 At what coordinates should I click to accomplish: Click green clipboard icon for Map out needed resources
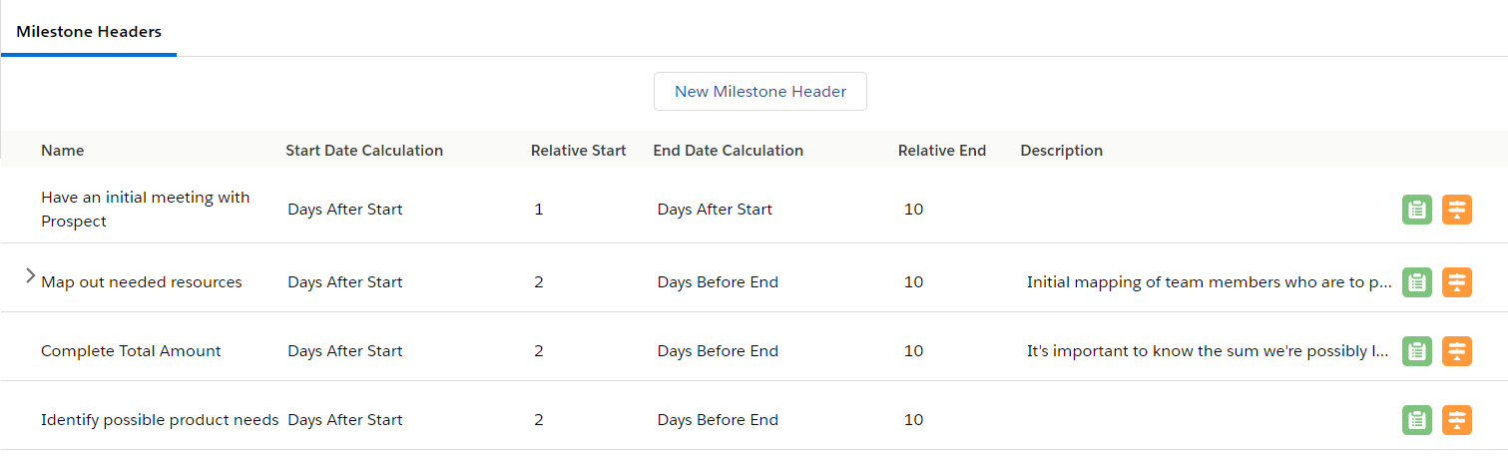pos(1417,282)
